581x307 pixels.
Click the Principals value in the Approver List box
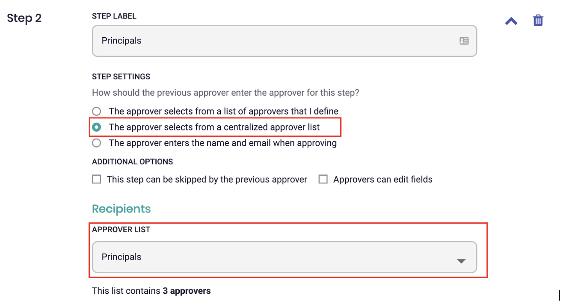[x=122, y=257]
